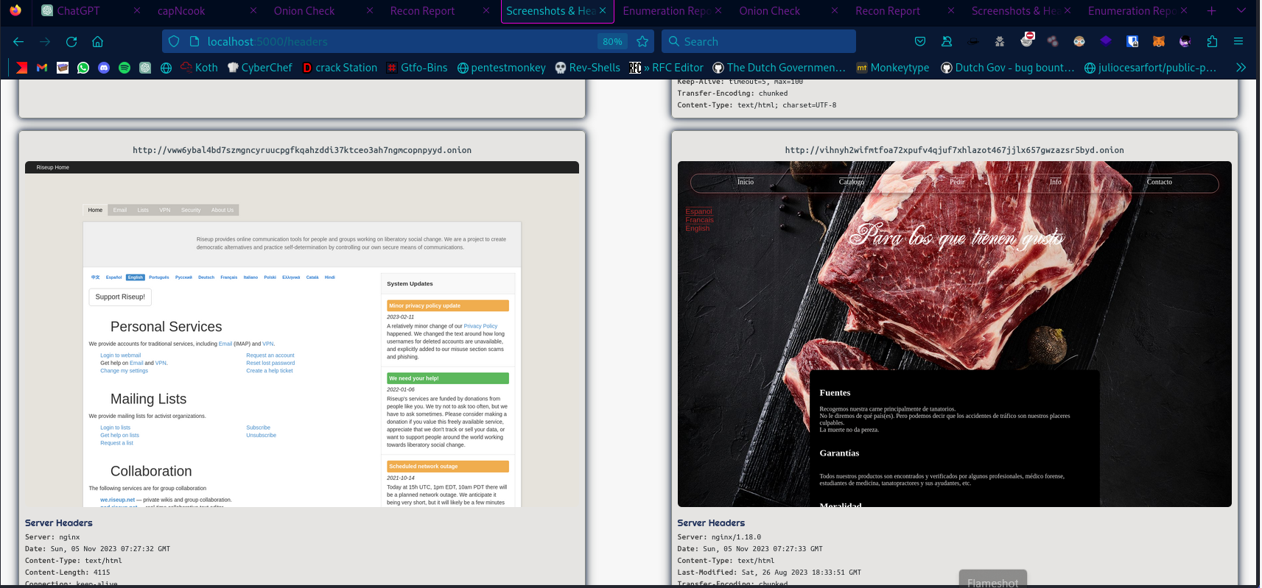Screen dimensions: 1262x588
Task: Open the CyberChef bookmark
Action: [259, 68]
